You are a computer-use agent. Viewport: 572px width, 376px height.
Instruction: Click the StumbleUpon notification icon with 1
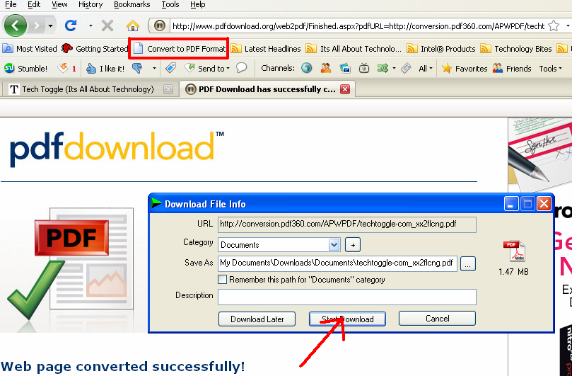pos(67,68)
